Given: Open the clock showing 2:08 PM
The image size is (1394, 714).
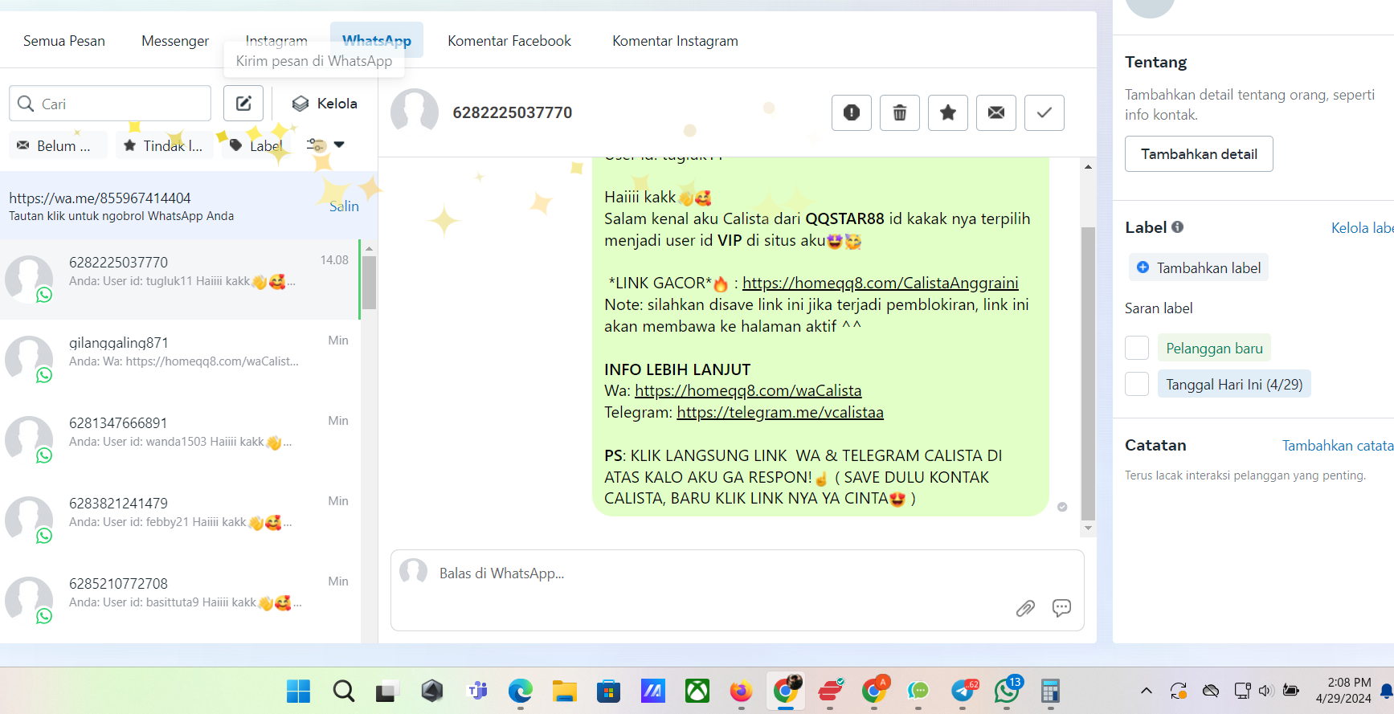Looking at the screenshot, I should pos(1343,691).
